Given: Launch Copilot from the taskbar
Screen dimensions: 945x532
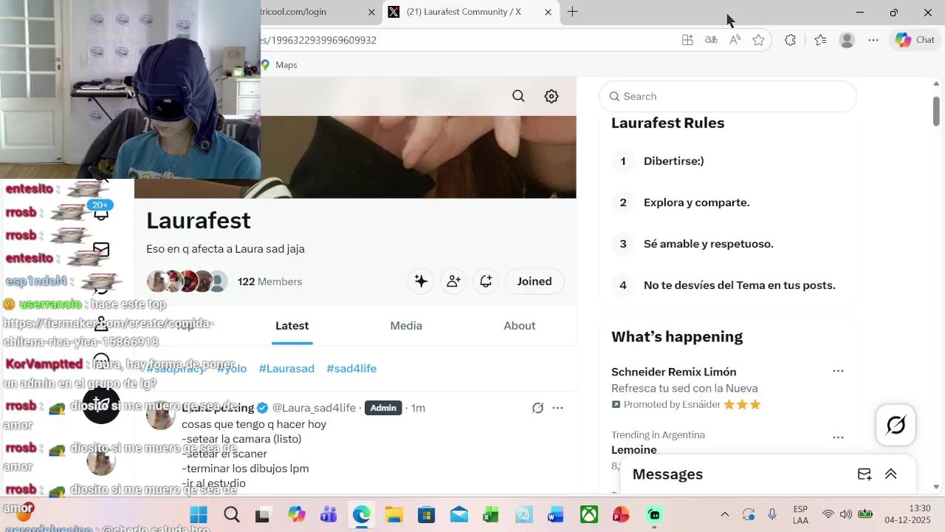Looking at the screenshot, I should (x=297, y=515).
